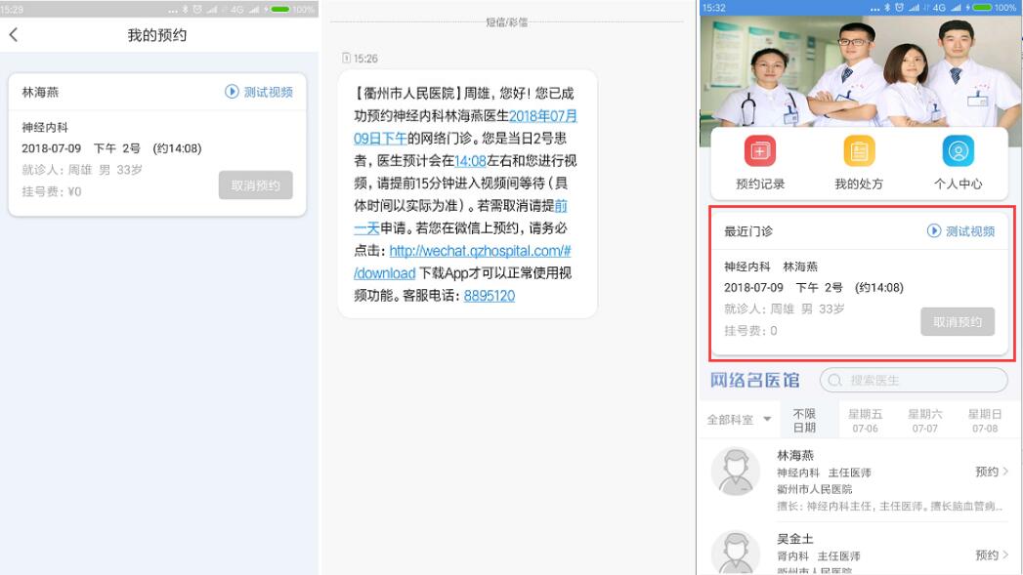Open 预约记录 icon
The image size is (1023, 575).
pyautogui.click(x=760, y=163)
